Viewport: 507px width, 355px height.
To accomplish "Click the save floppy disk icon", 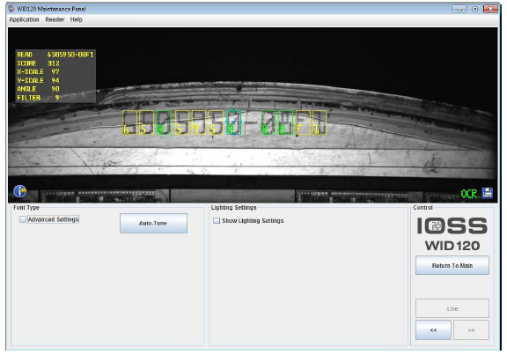I will click(488, 193).
